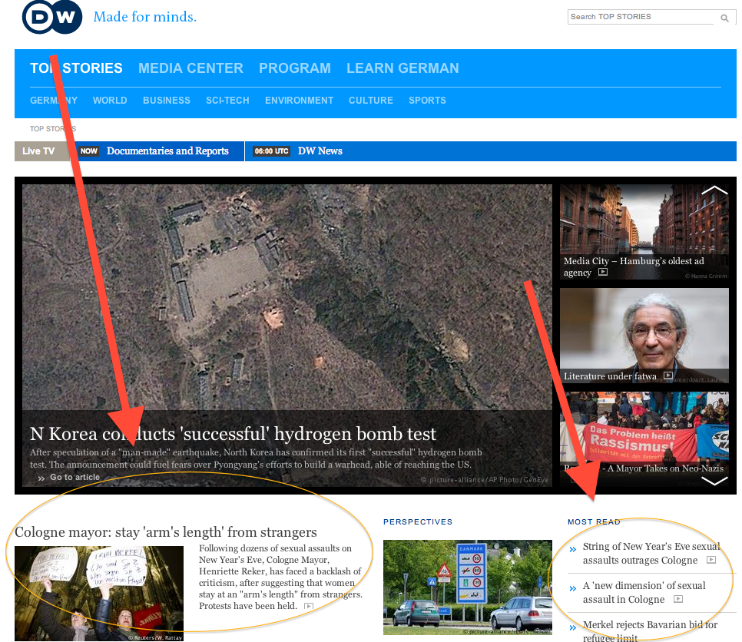Open Merkel rejects Bavarian bid story

coord(650,631)
